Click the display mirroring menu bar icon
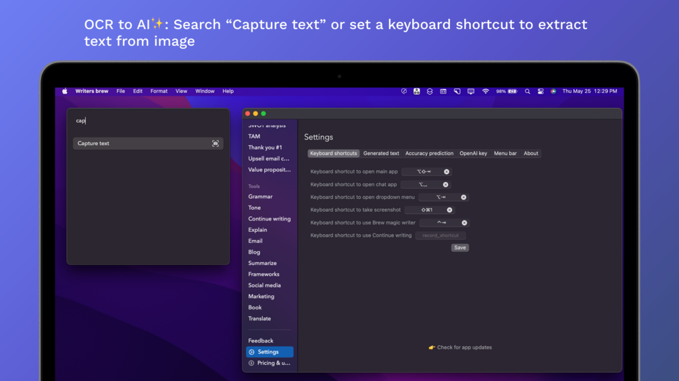Viewport: 679px width, 381px height. (471, 92)
